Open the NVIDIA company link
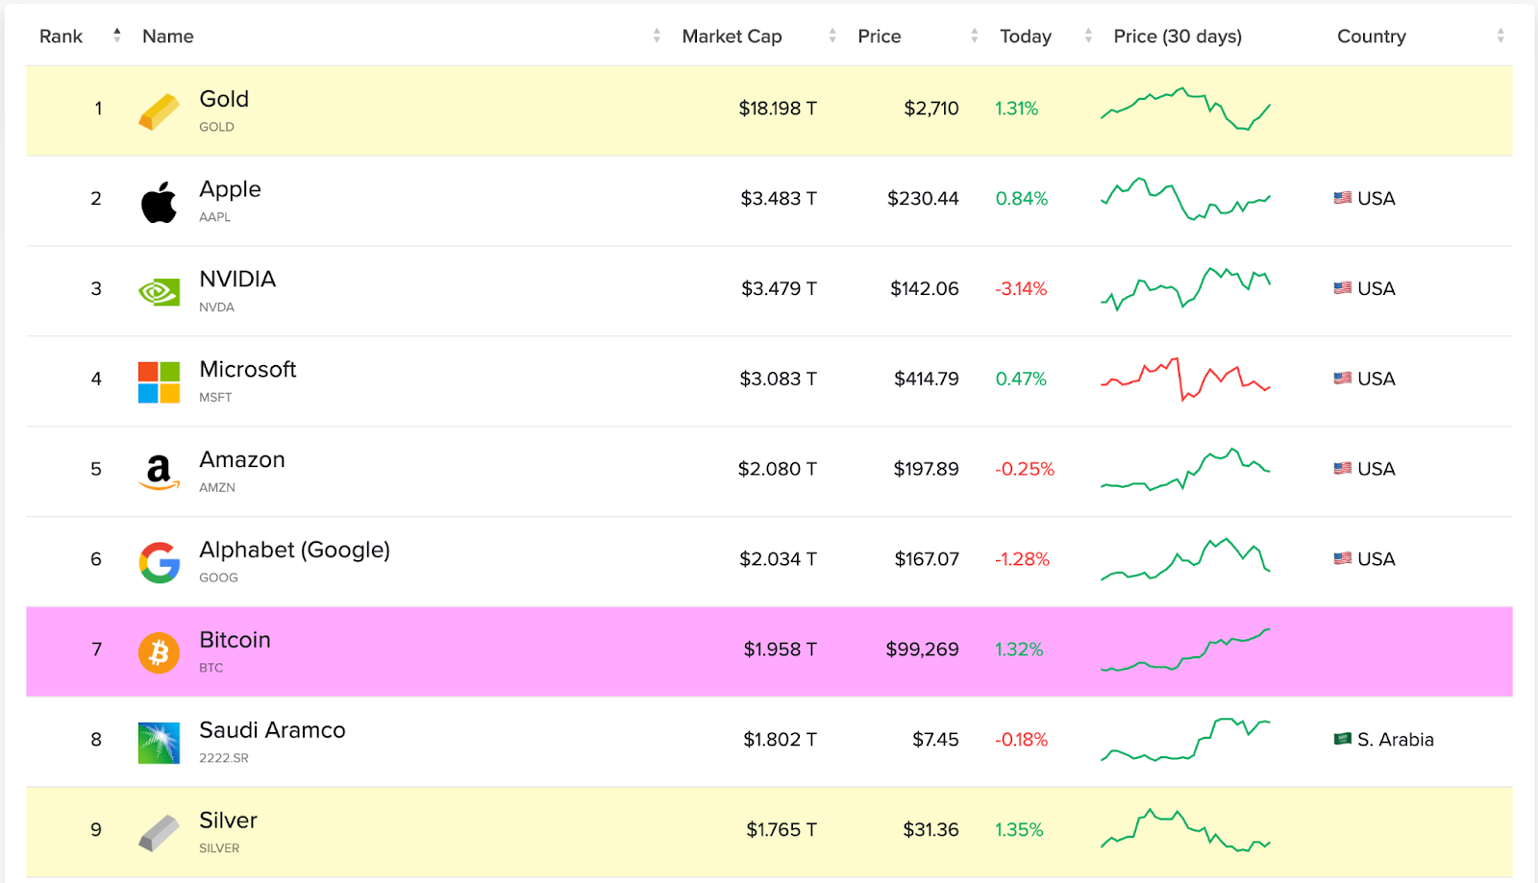 pyautogui.click(x=237, y=279)
